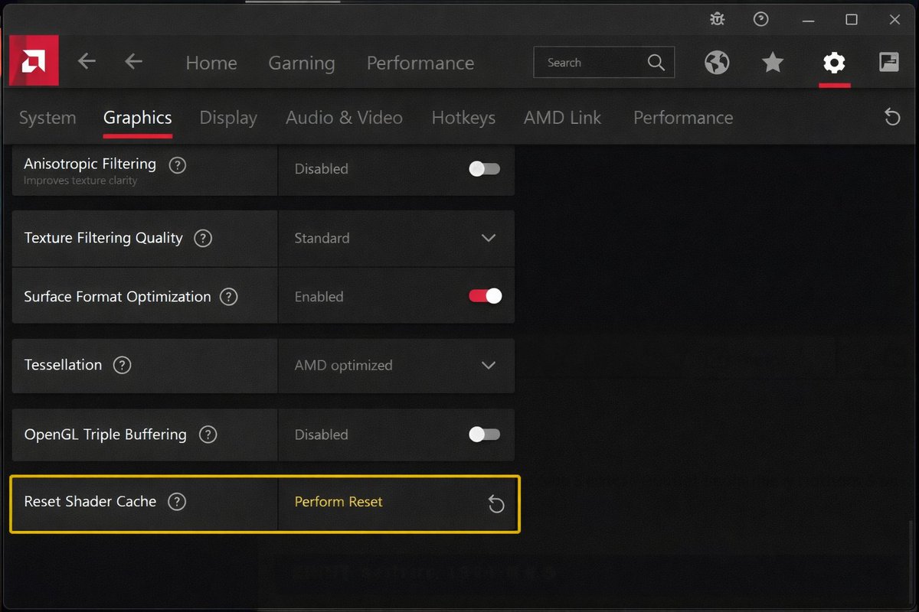The width and height of the screenshot is (919, 612).
Task: Show help for Reset Shader Cache
Action: click(177, 502)
